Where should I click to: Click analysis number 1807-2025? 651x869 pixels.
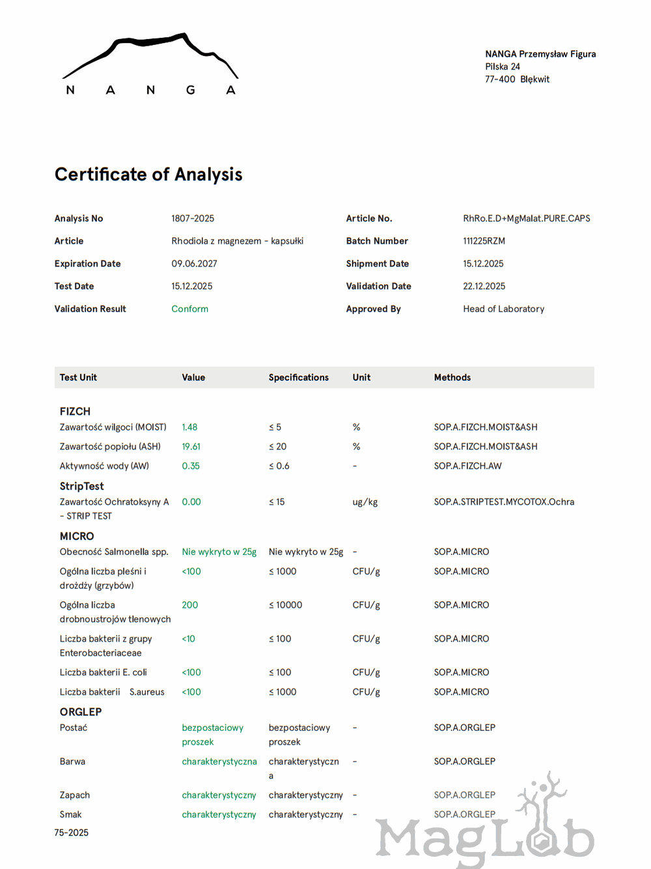pyautogui.click(x=193, y=218)
